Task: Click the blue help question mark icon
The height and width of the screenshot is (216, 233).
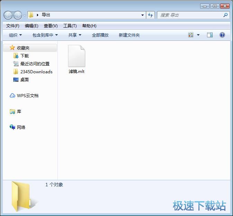Action: click(x=222, y=35)
